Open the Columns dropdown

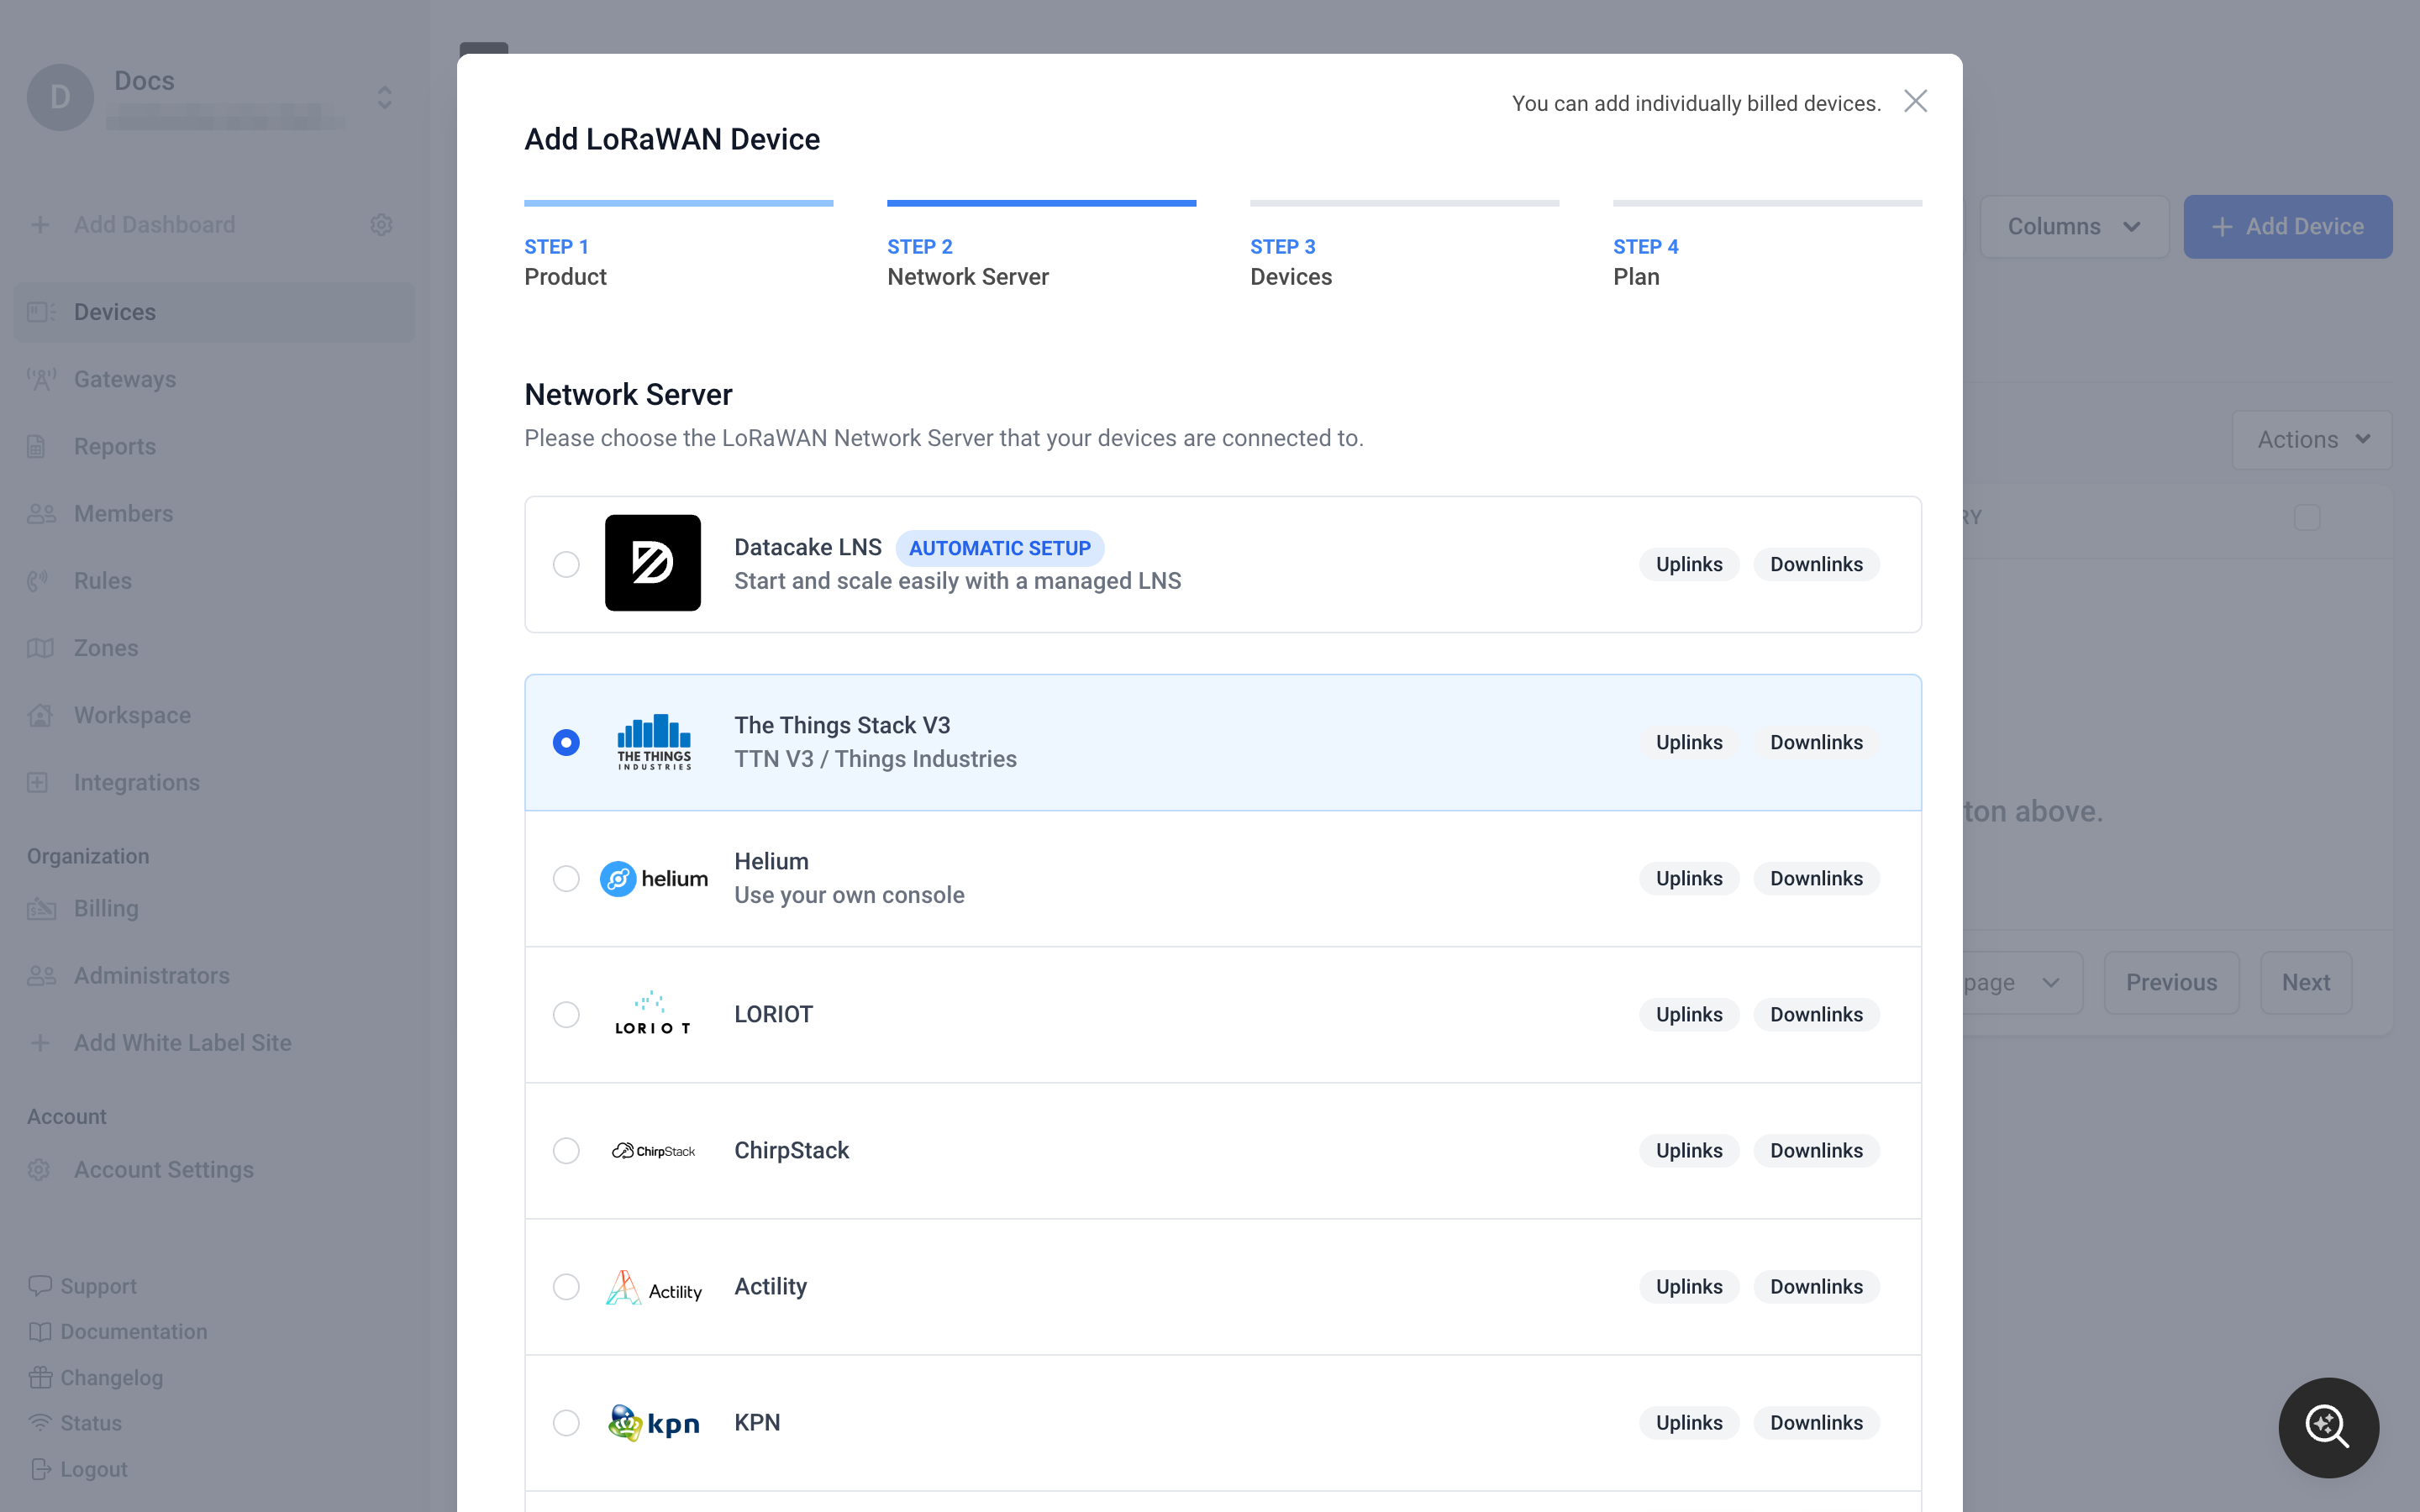point(2074,226)
